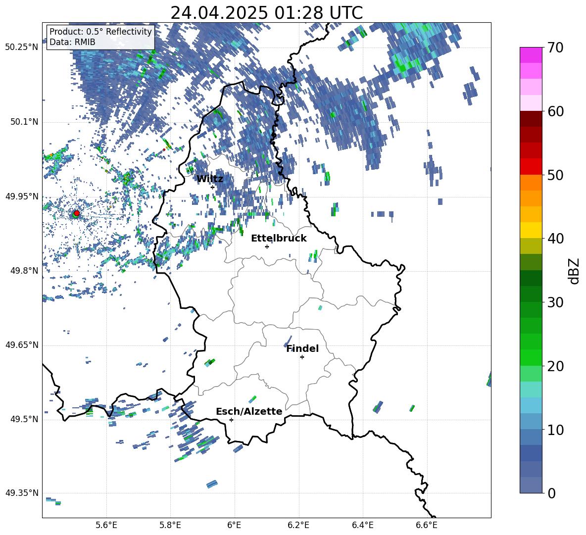Click the 49.95°N latitude label
Image resolution: width=586 pixels, height=535 pixels.
pos(22,196)
